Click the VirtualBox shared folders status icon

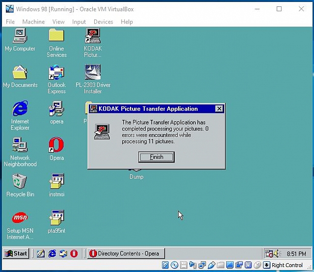pyautogui.click(x=220, y=265)
